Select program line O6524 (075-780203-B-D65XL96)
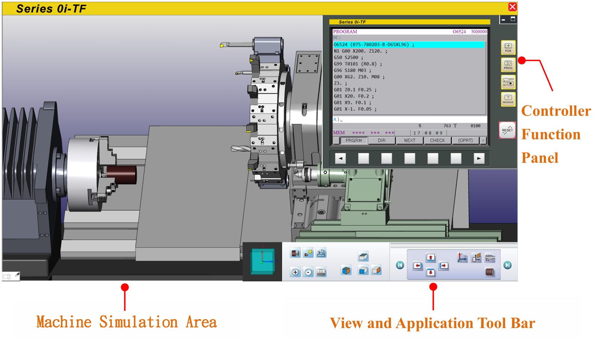598x338 pixels. point(409,45)
